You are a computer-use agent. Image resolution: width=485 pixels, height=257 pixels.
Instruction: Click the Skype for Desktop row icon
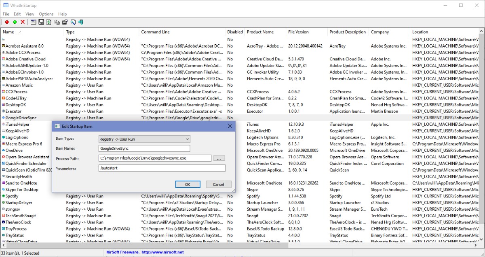pos(3,190)
